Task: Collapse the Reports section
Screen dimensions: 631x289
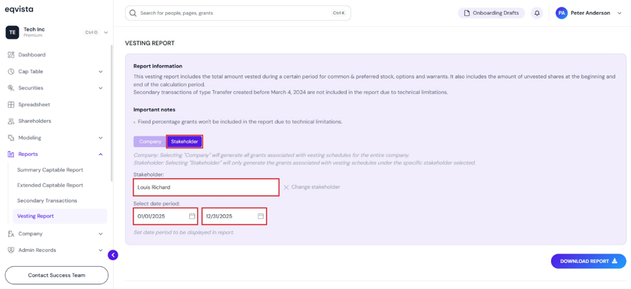Action: point(101,155)
